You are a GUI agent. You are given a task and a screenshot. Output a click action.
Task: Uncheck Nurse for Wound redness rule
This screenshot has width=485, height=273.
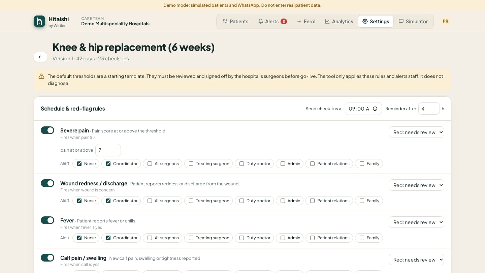[79, 201]
